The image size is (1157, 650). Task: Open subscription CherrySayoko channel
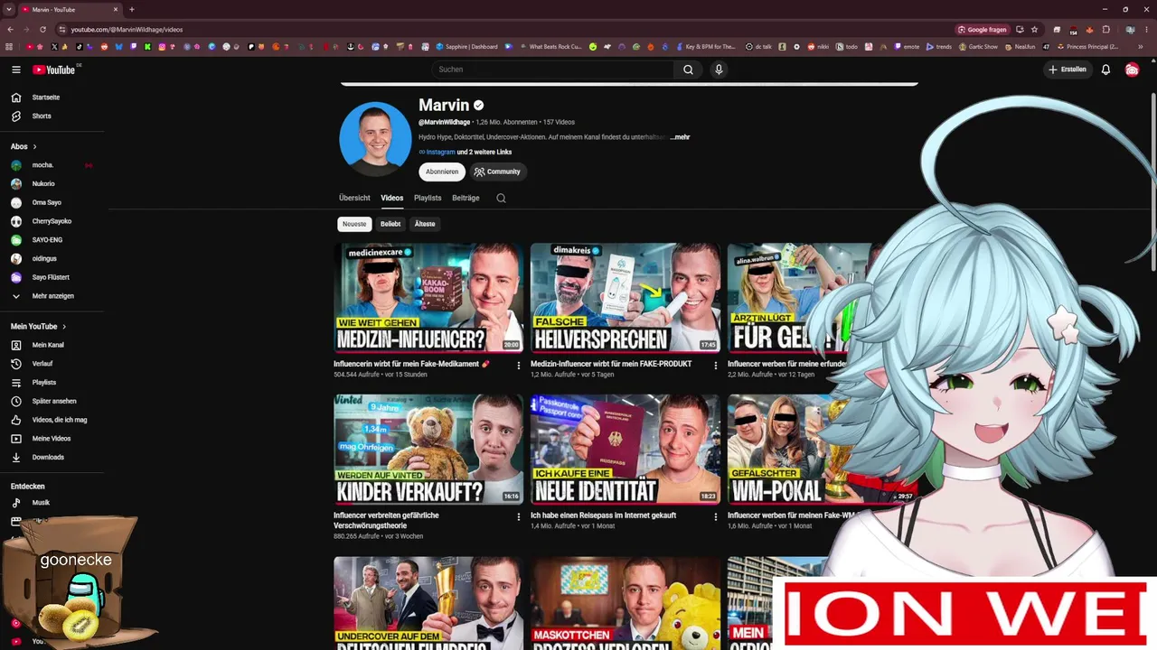[x=52, y=221]
